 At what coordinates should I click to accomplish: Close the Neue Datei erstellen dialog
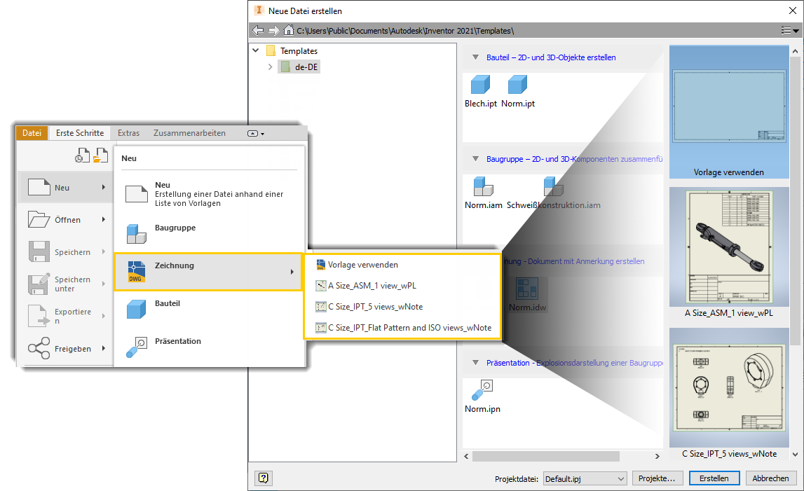[792, 11]
